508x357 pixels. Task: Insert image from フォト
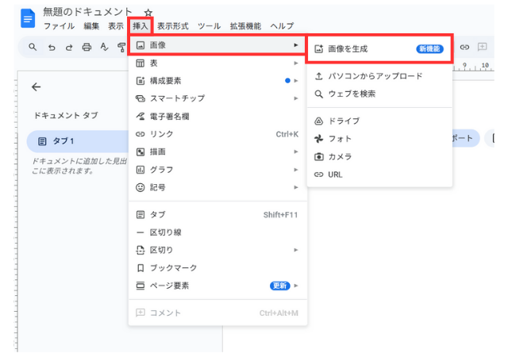pyautogui.click(x=379, y=139)
